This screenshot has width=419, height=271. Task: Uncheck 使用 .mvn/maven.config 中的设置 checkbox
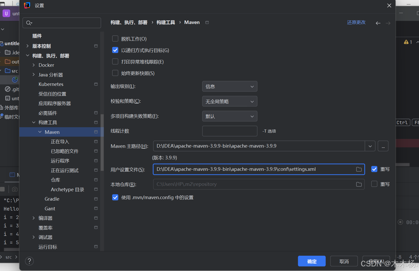[x=115, y=197]
